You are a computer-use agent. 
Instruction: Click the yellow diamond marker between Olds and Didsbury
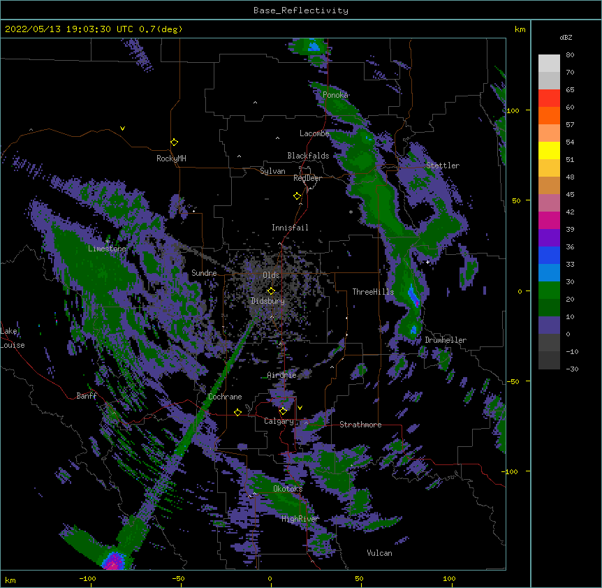271,291
